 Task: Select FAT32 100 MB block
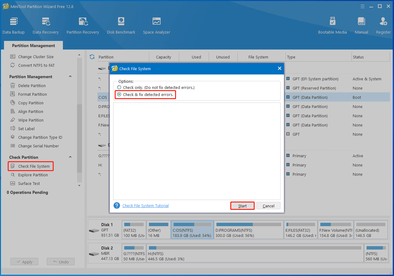pos(134,230)
